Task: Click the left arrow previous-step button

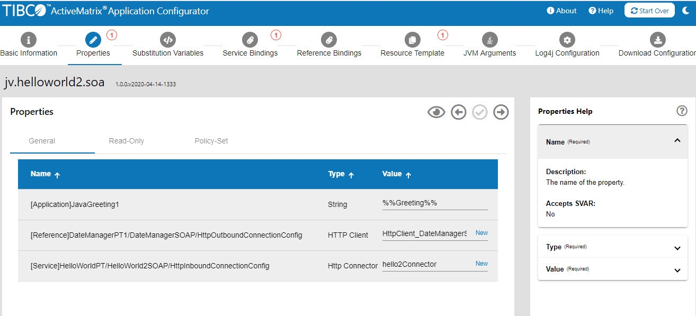Action: [458, 112]
